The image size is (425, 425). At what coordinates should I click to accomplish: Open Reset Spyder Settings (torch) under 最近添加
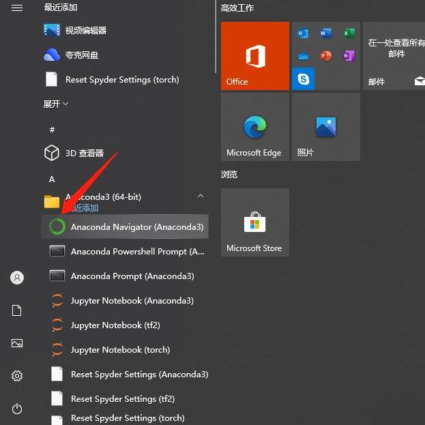(x=125, y=79)
